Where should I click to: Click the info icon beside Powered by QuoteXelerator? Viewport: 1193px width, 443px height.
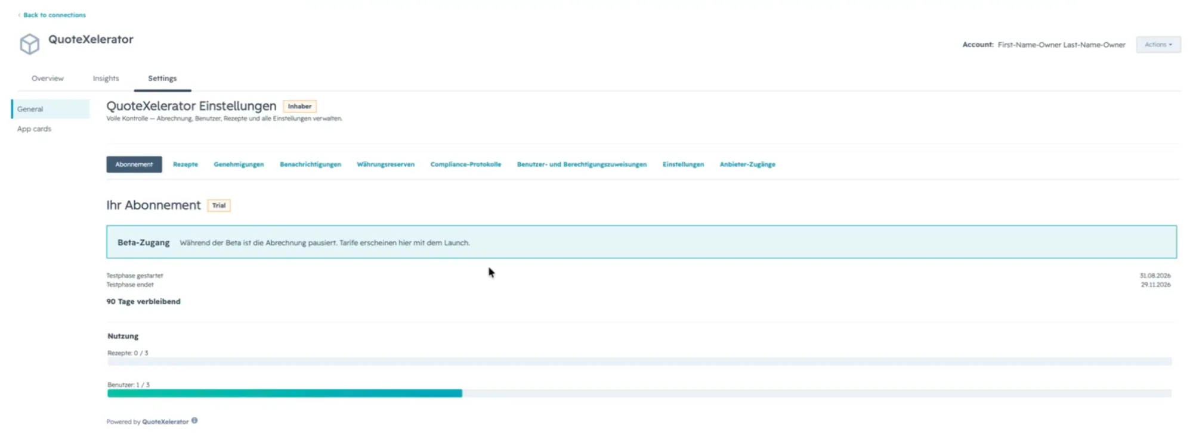(194, 420)
